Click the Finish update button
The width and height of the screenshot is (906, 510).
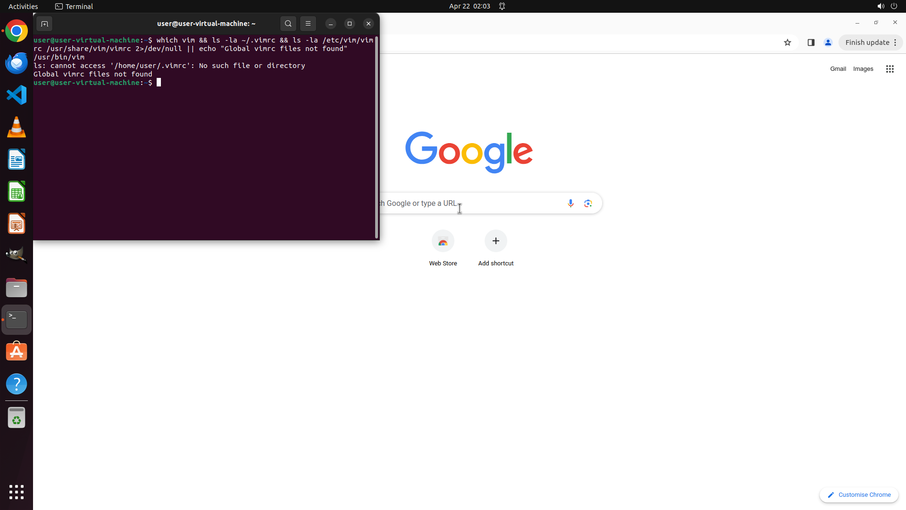click(x=867, y=42)
